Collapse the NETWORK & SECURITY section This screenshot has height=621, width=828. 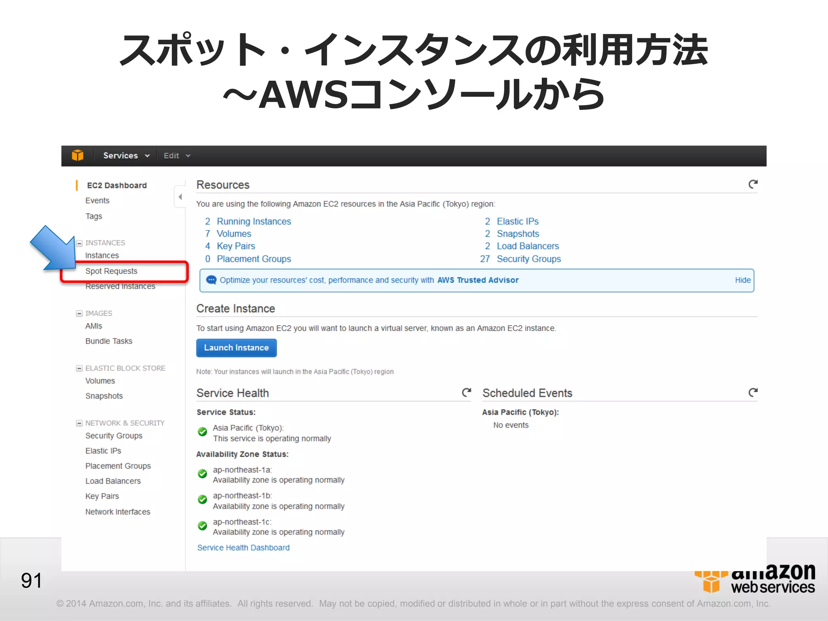click(79, 423)
